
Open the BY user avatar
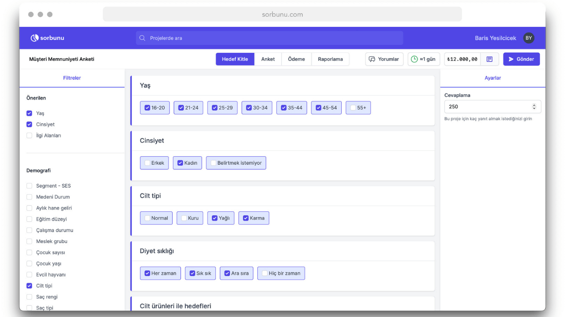528,38
